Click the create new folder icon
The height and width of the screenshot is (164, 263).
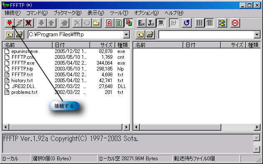tap(96, 23)
